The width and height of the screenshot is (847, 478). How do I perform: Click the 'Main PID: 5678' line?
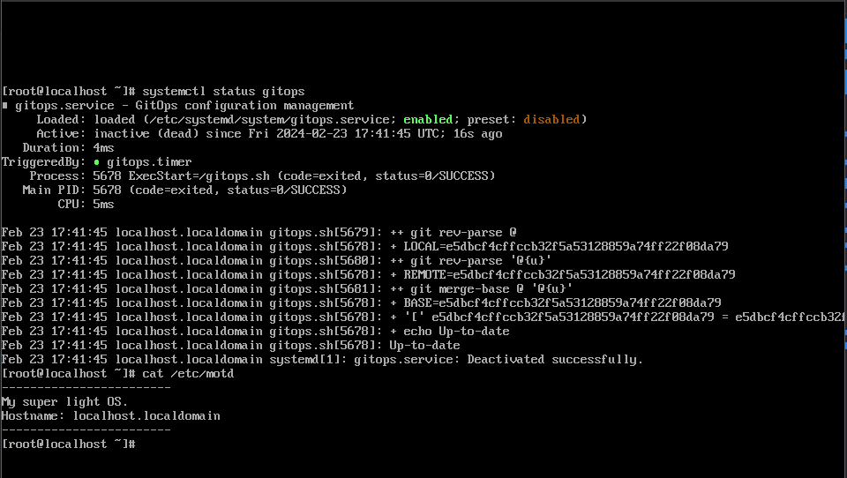point(71,190)
